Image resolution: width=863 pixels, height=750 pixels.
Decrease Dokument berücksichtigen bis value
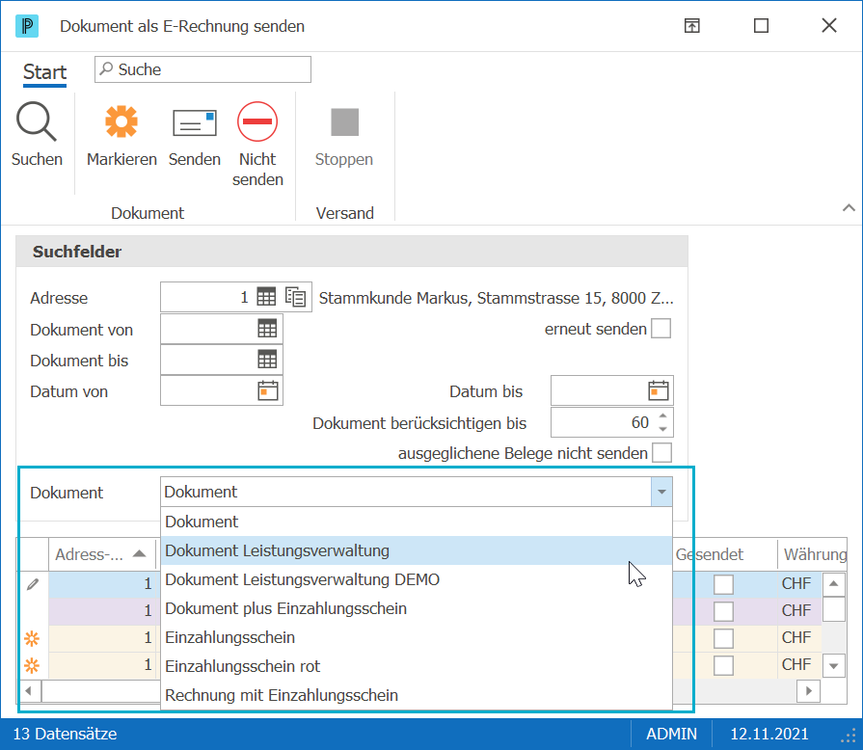coord(663,429)
